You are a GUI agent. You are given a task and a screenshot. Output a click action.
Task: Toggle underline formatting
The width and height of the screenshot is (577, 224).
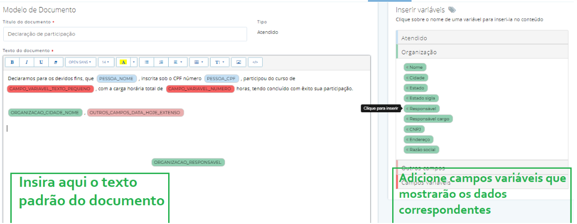point(41,62)
